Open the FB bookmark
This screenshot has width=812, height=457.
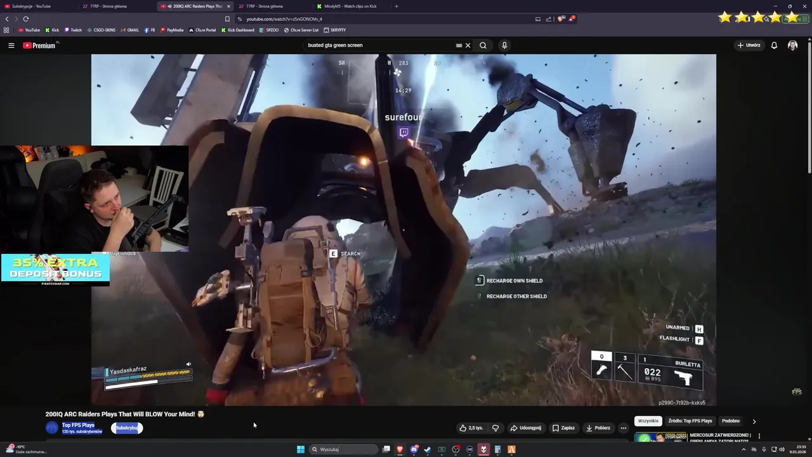(x=150, y=30)
